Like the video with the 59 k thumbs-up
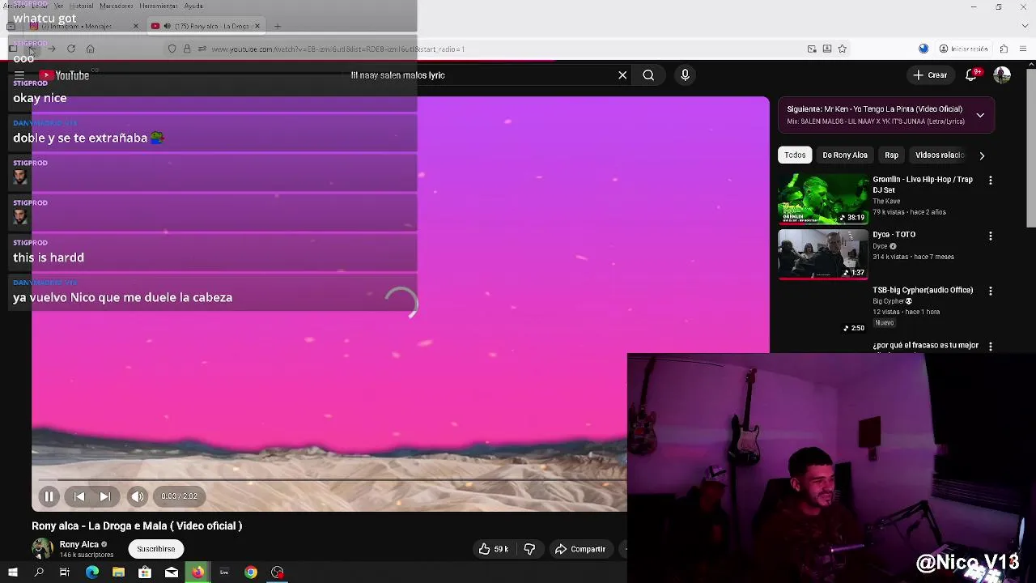The height and width of the screenshot is (583, 1036). pos(494,549)
